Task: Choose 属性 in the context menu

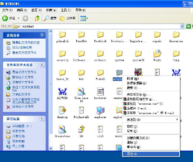Action: 151,154
